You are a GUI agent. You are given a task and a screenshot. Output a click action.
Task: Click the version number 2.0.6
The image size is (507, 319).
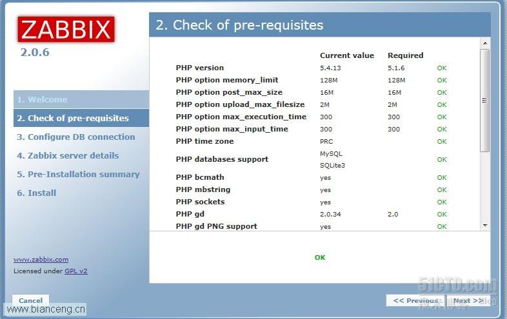pos(35,52)
